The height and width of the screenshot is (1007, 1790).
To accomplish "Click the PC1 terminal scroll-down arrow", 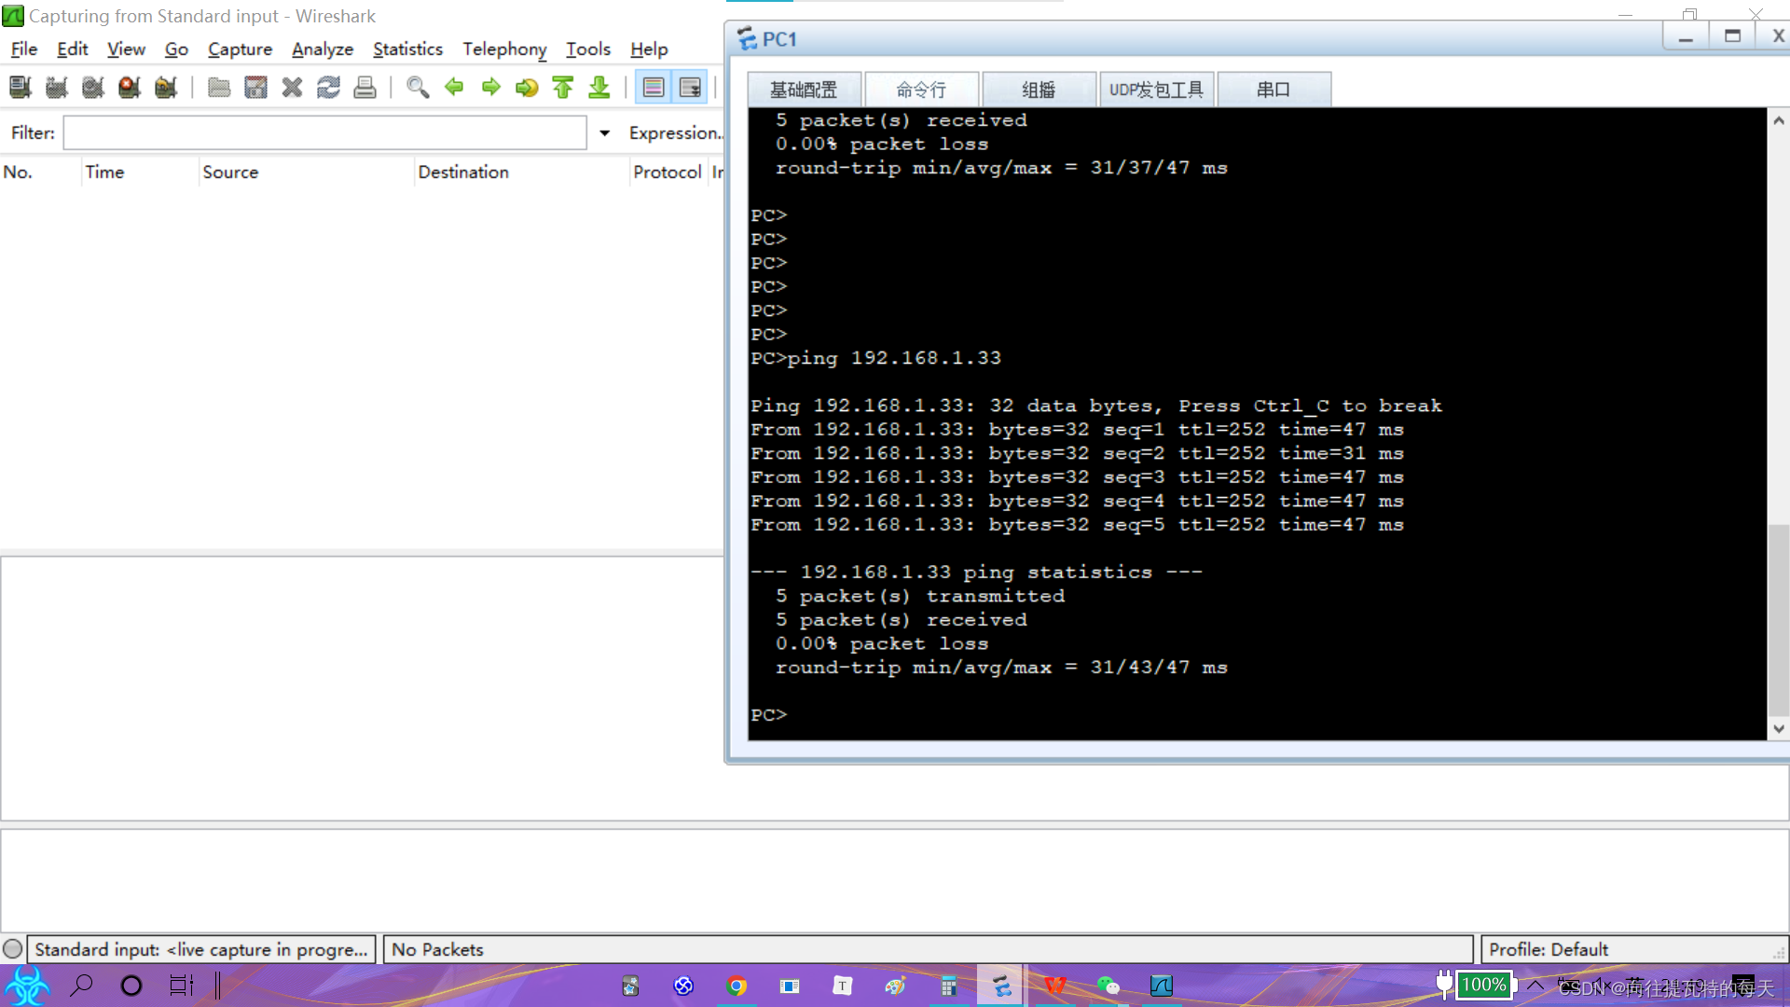I will pyautogui.click(x=1779, y=729).
